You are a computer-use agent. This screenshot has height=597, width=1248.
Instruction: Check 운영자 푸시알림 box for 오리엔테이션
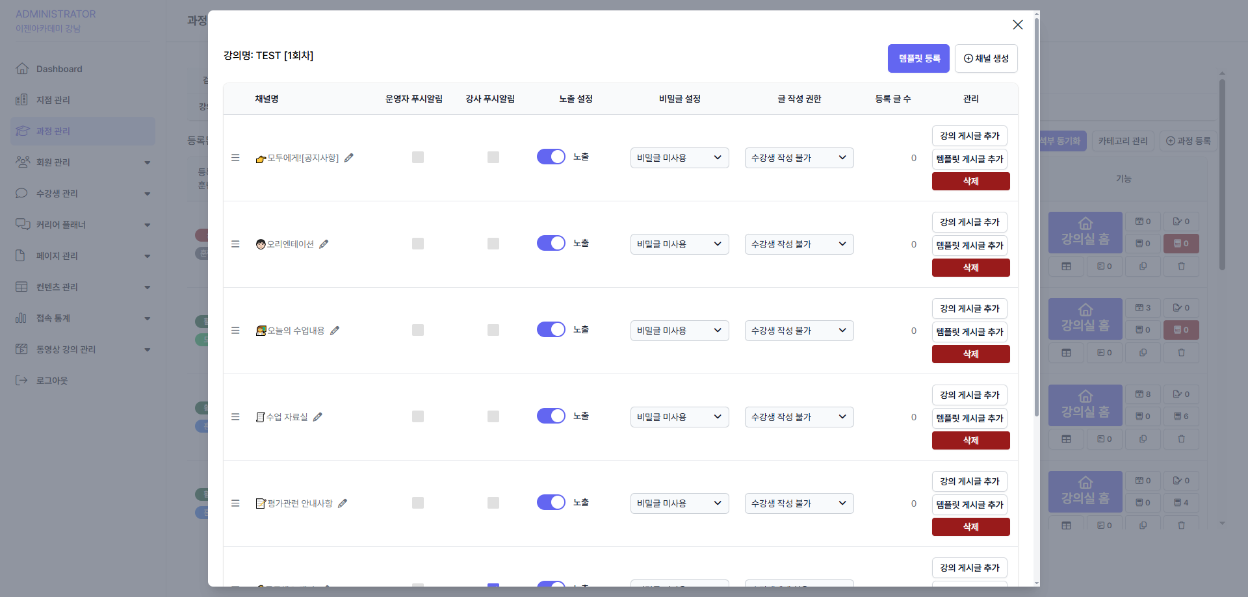pyautogui.click(x=418, y=244)
